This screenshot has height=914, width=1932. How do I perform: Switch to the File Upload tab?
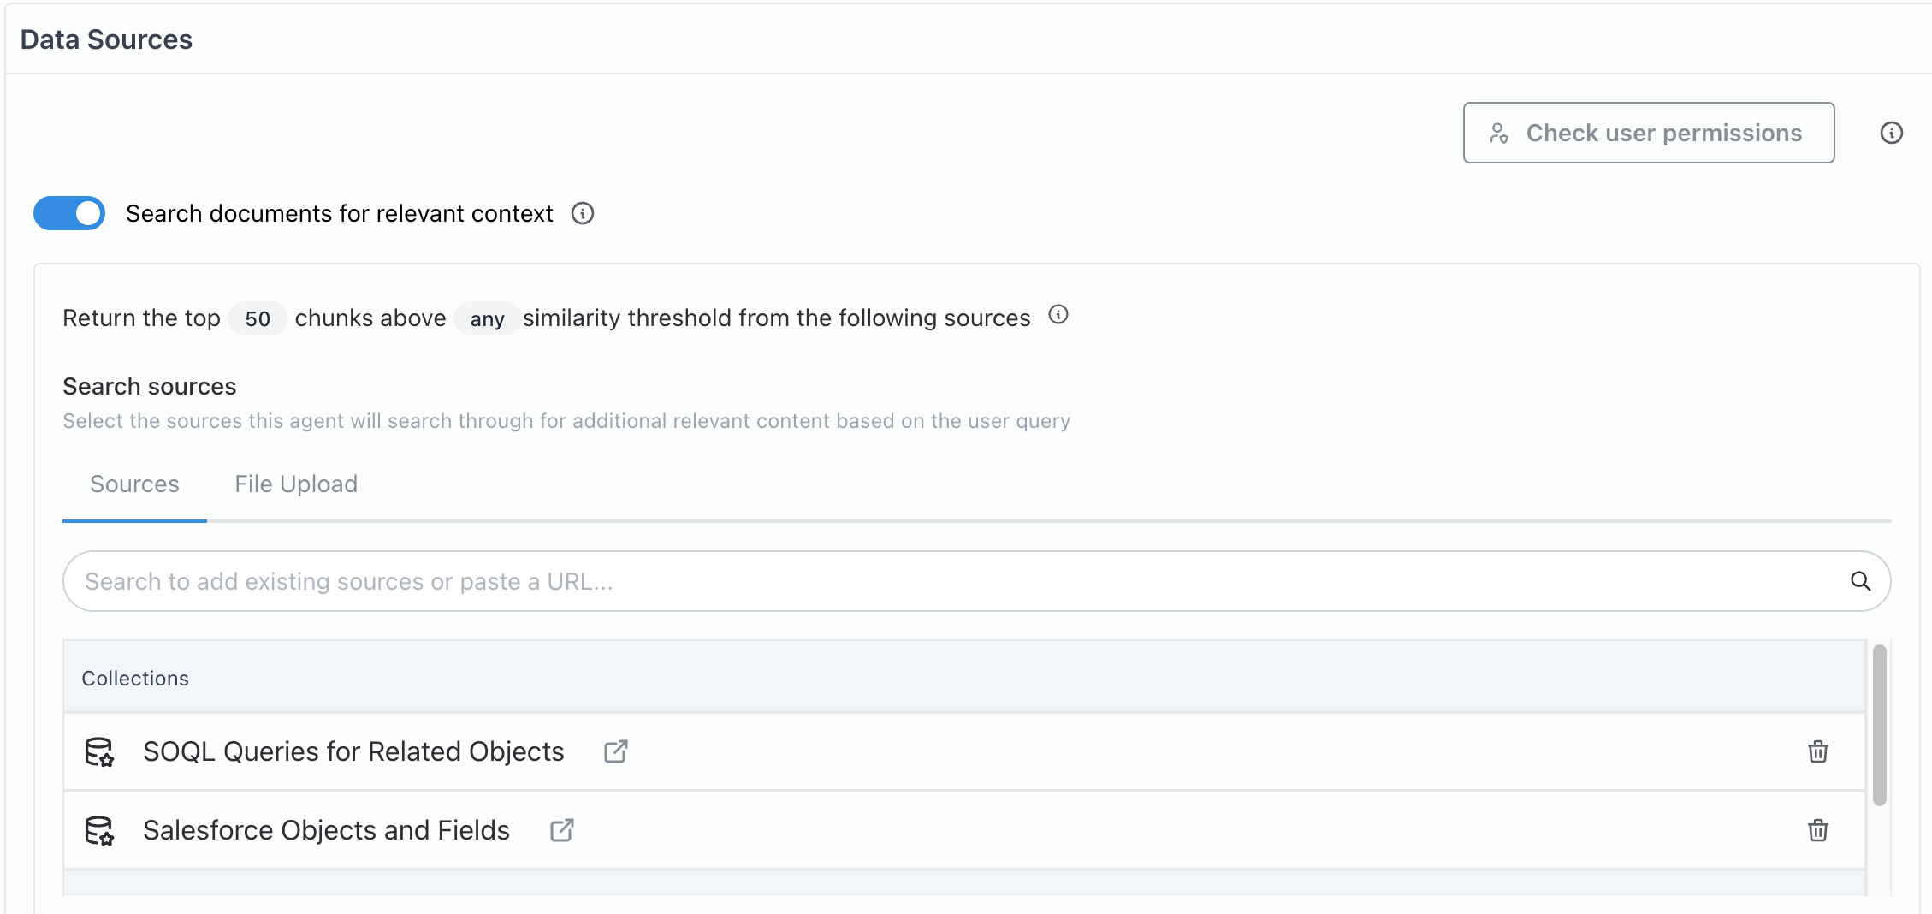295,484
